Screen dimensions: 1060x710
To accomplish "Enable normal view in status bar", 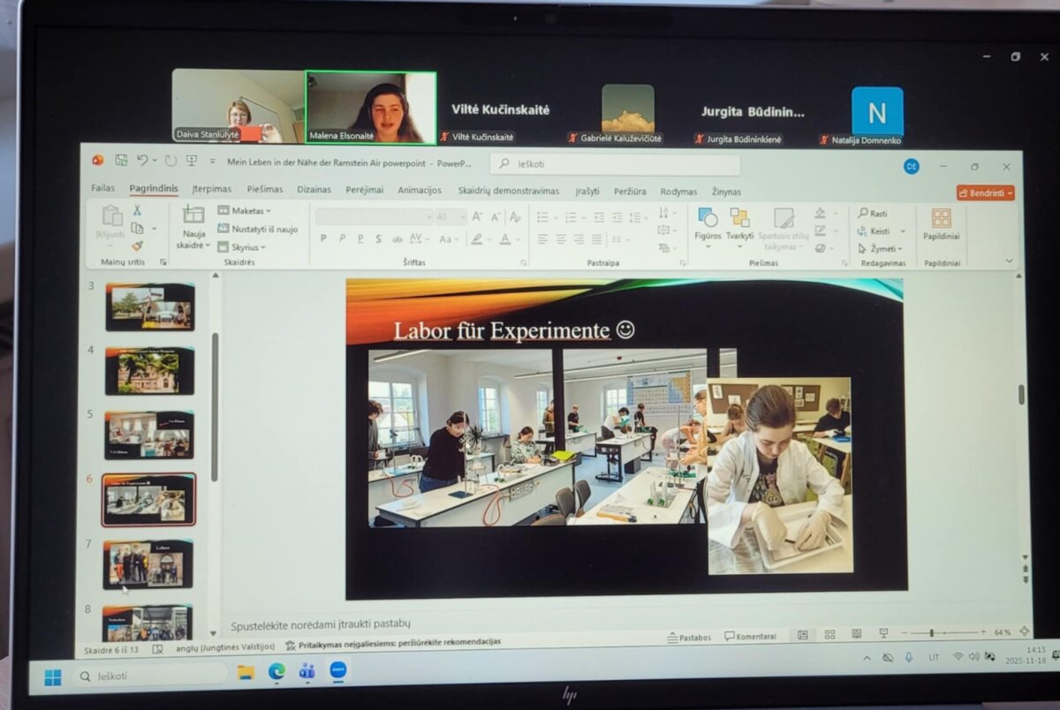I will pos(802,634).
